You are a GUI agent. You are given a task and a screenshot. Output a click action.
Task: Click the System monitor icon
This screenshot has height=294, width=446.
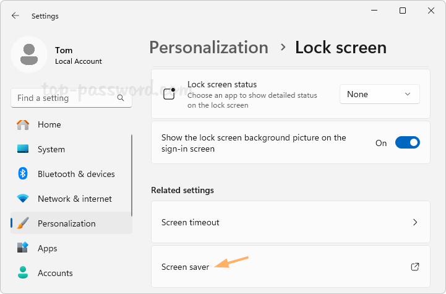pyautogui.click(x=23, y=149)
